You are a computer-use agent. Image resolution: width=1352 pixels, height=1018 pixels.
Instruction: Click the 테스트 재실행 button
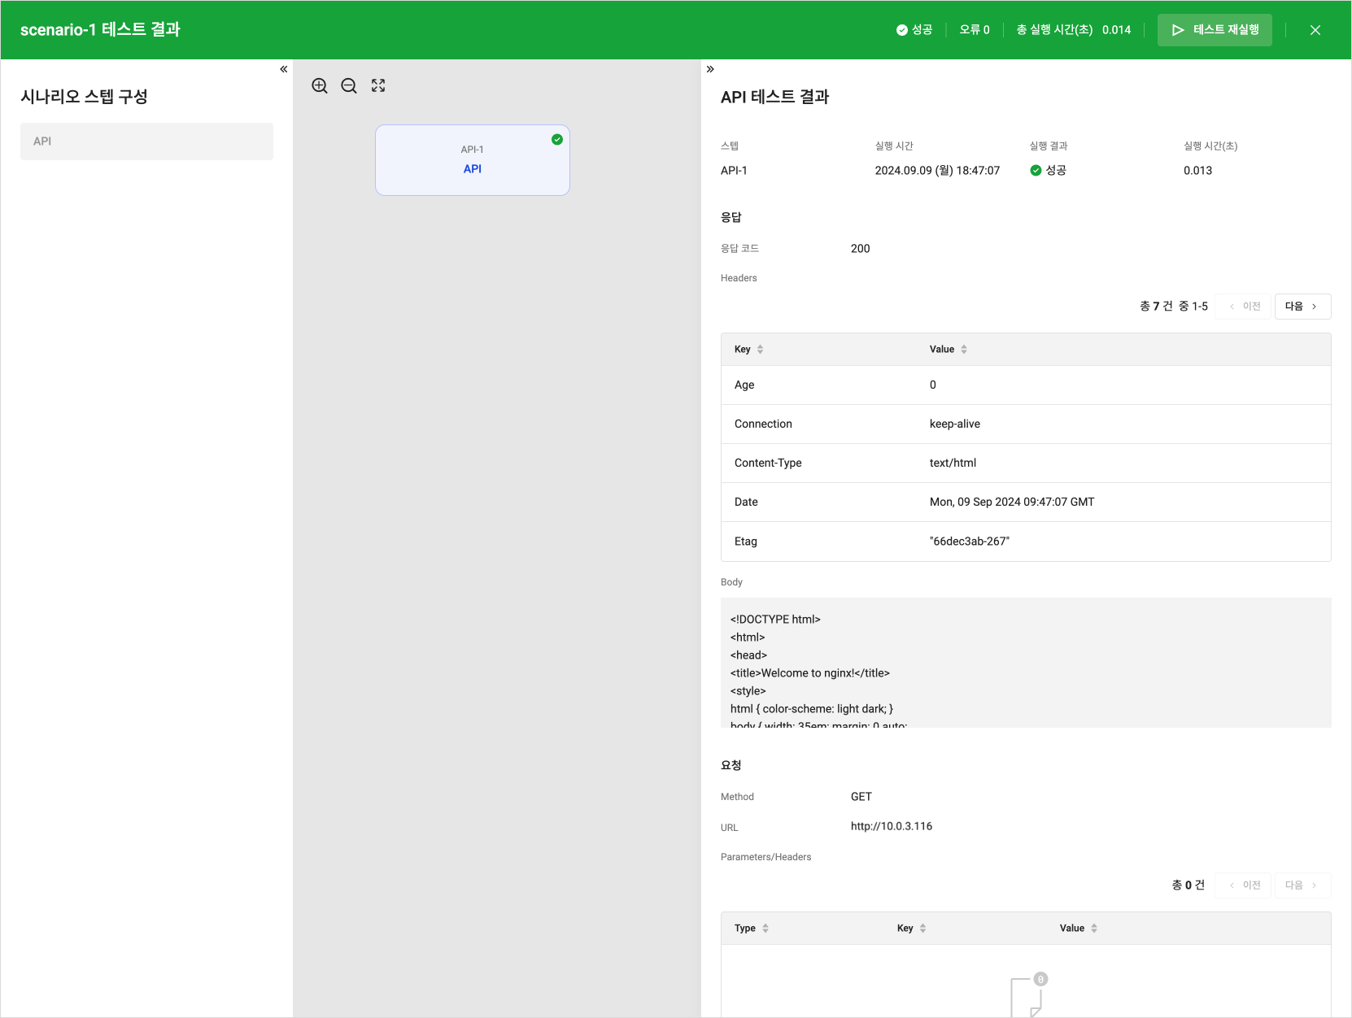click(x=1215, y=30)
